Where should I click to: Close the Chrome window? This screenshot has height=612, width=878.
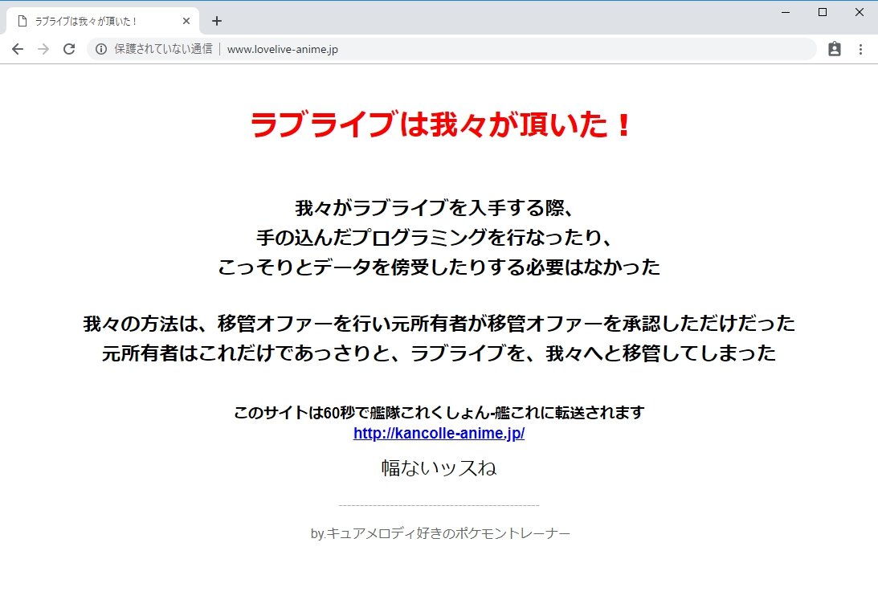[x=860, y=12]
